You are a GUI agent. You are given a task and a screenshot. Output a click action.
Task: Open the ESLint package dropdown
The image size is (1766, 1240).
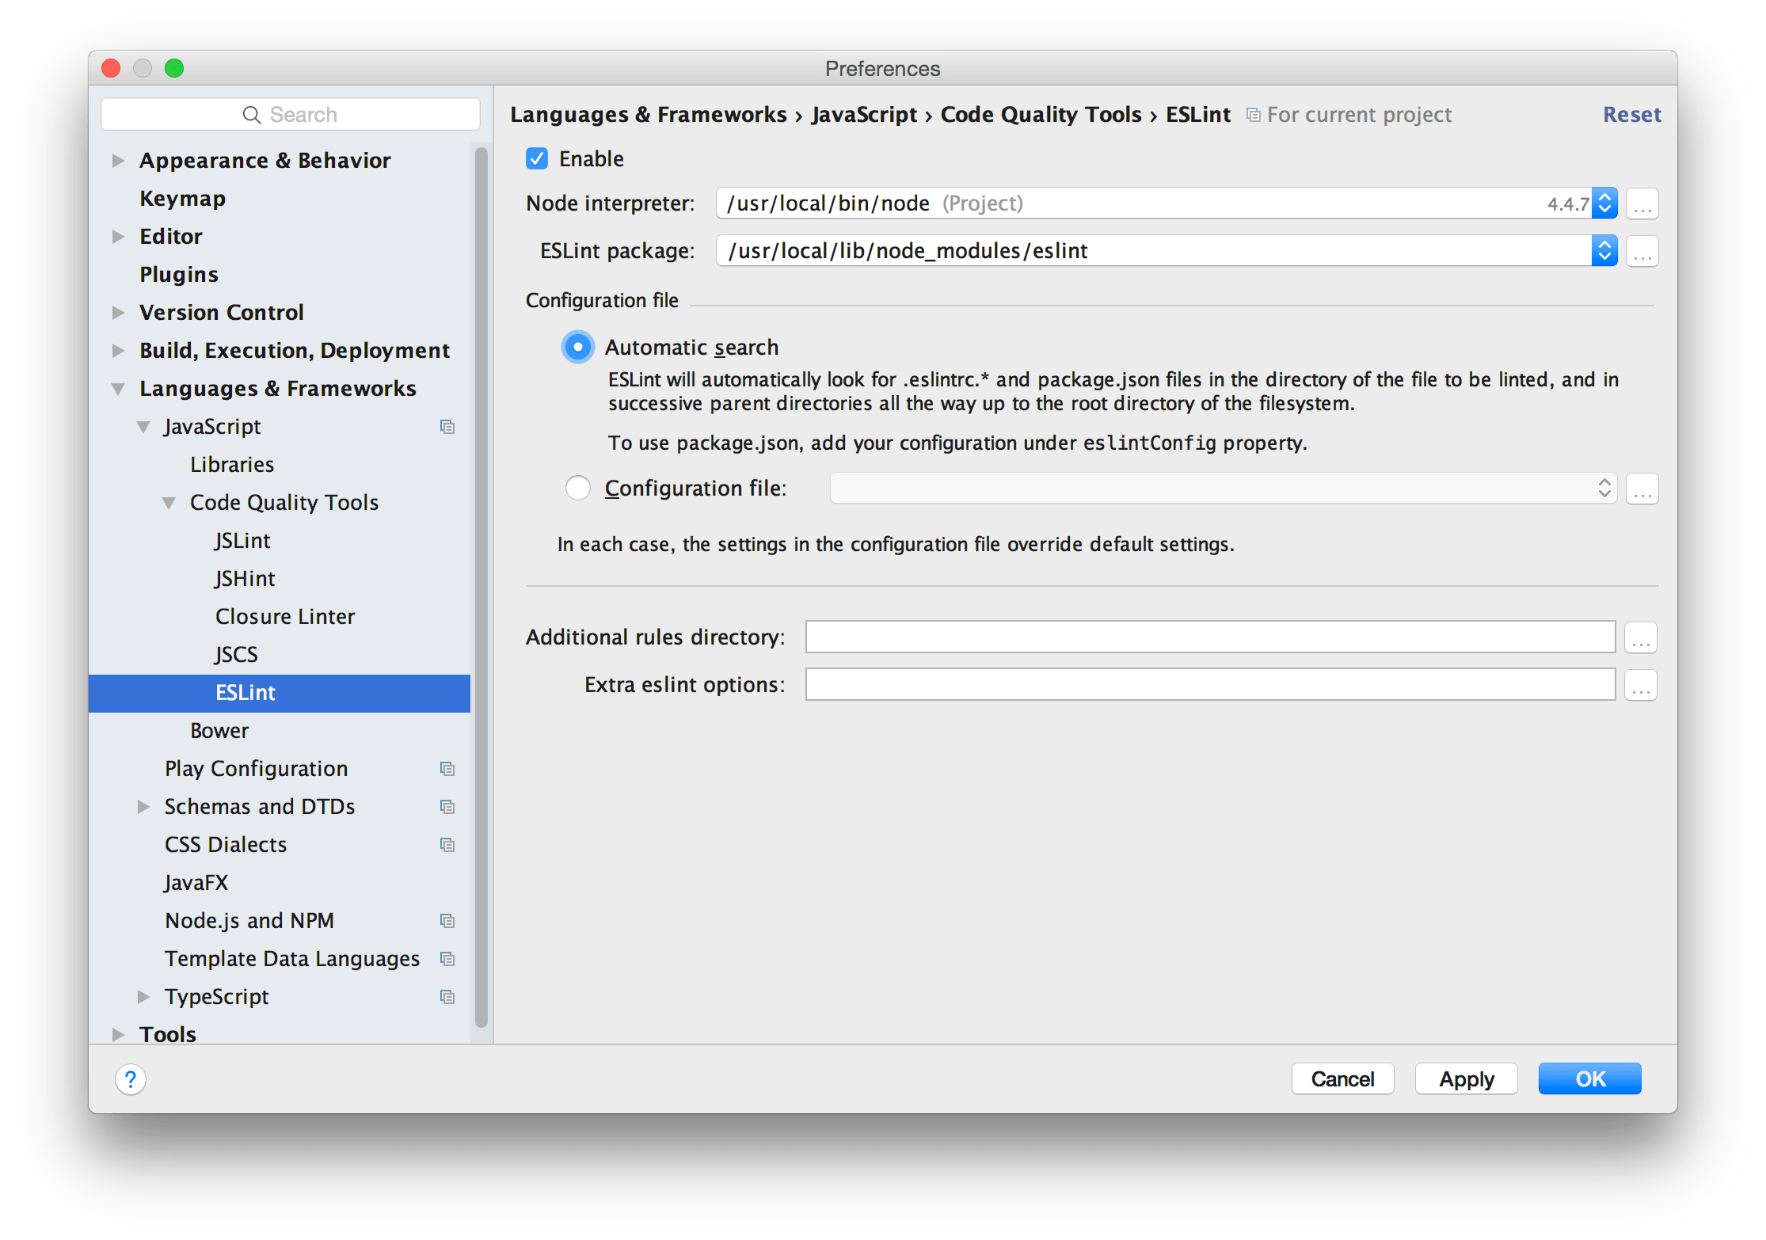tap(1604, 251)
